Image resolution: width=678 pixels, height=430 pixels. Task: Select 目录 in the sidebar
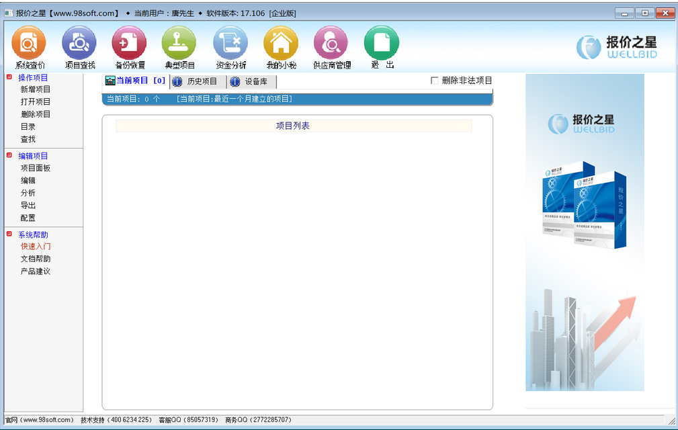click(28, 127)
